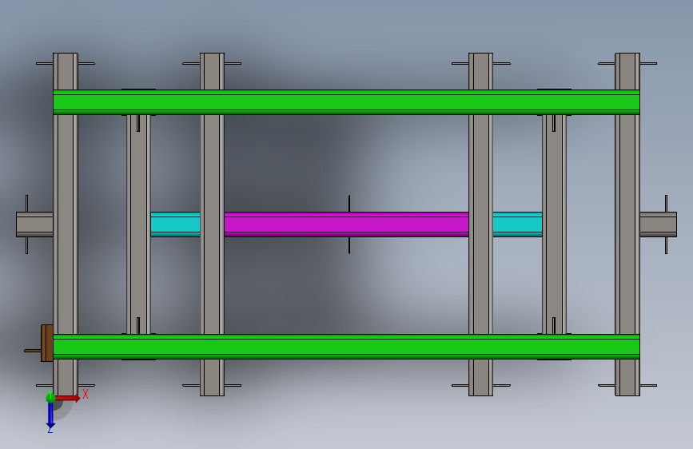Click the red X axis arrow of triad
This screenshot has height=449, width=693.
pyautogui.click(x=69, y=398)
